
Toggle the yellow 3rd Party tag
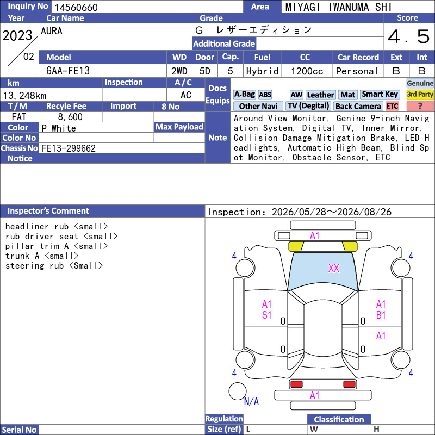[x=420, y=95]
